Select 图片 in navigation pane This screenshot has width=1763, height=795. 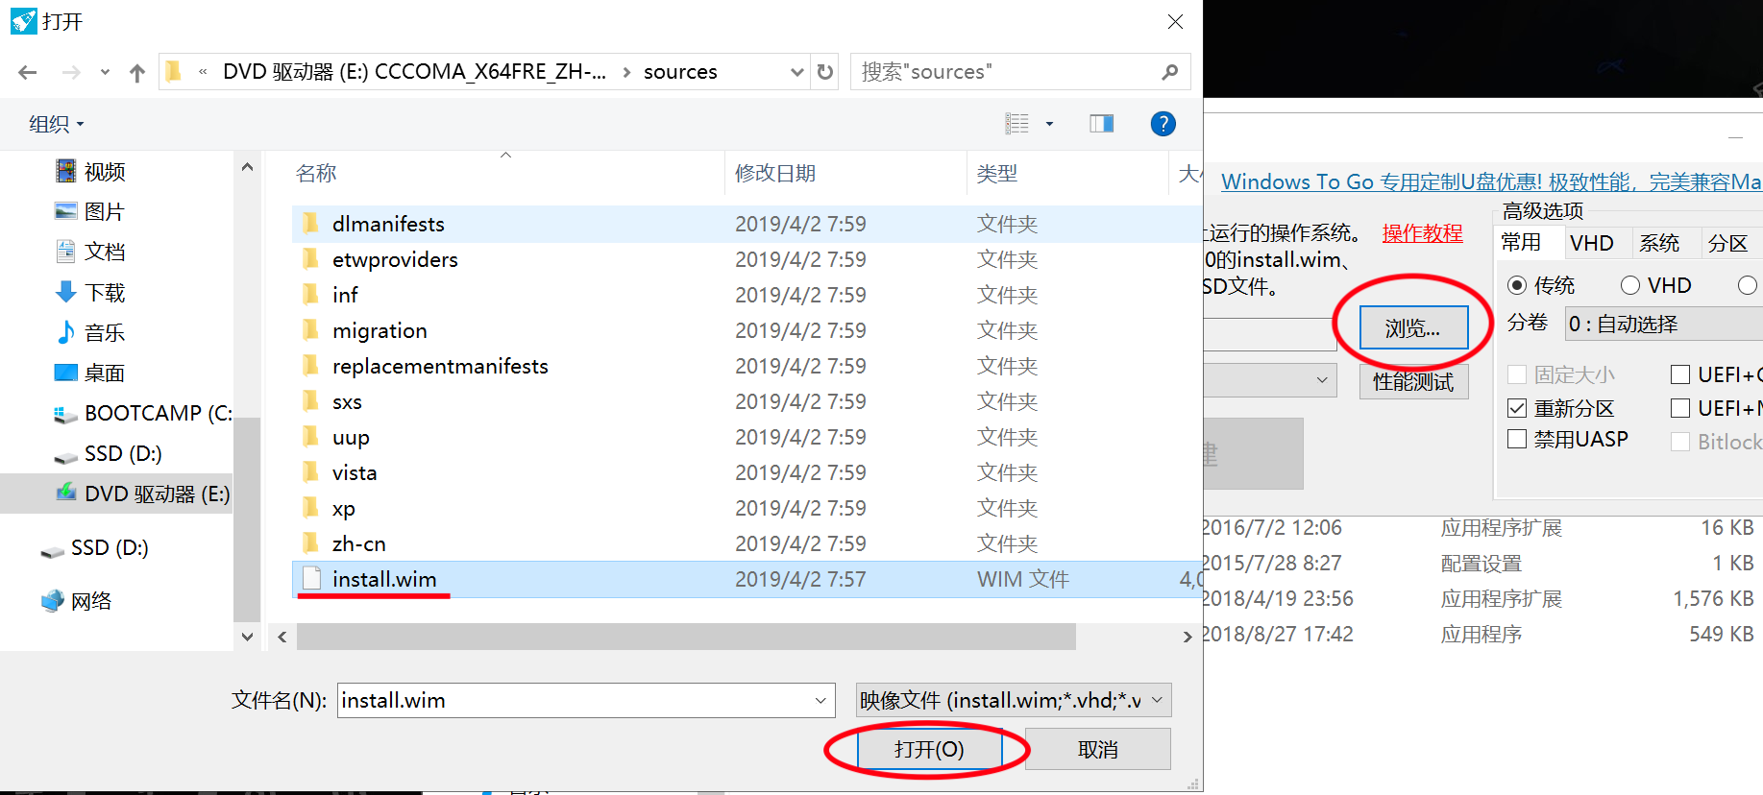click(105, 212)
